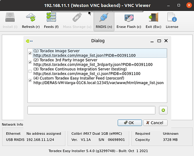Focus the new feed URL input field
This screenshot has height=156, width=194.
91,110
